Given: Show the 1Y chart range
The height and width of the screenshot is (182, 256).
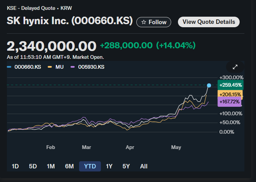Looking at the screenshot, I should click(x=109, y=166).
